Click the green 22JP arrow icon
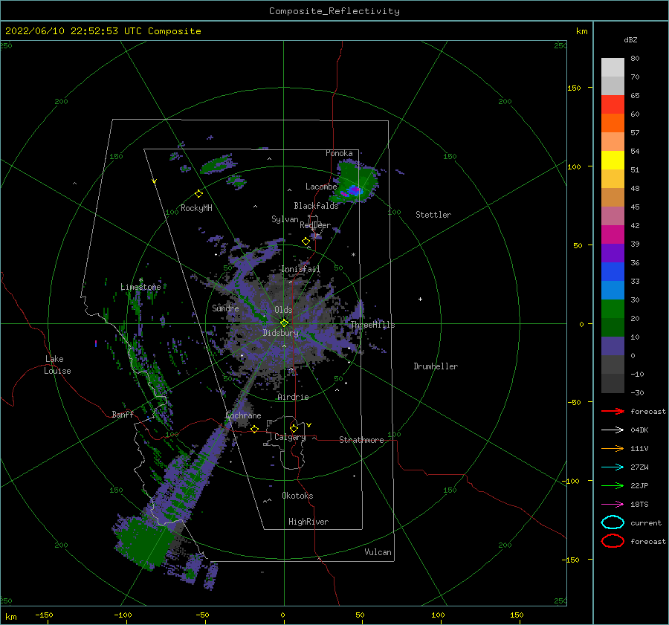Screen dimensions: 669x625 coord(613,485)
